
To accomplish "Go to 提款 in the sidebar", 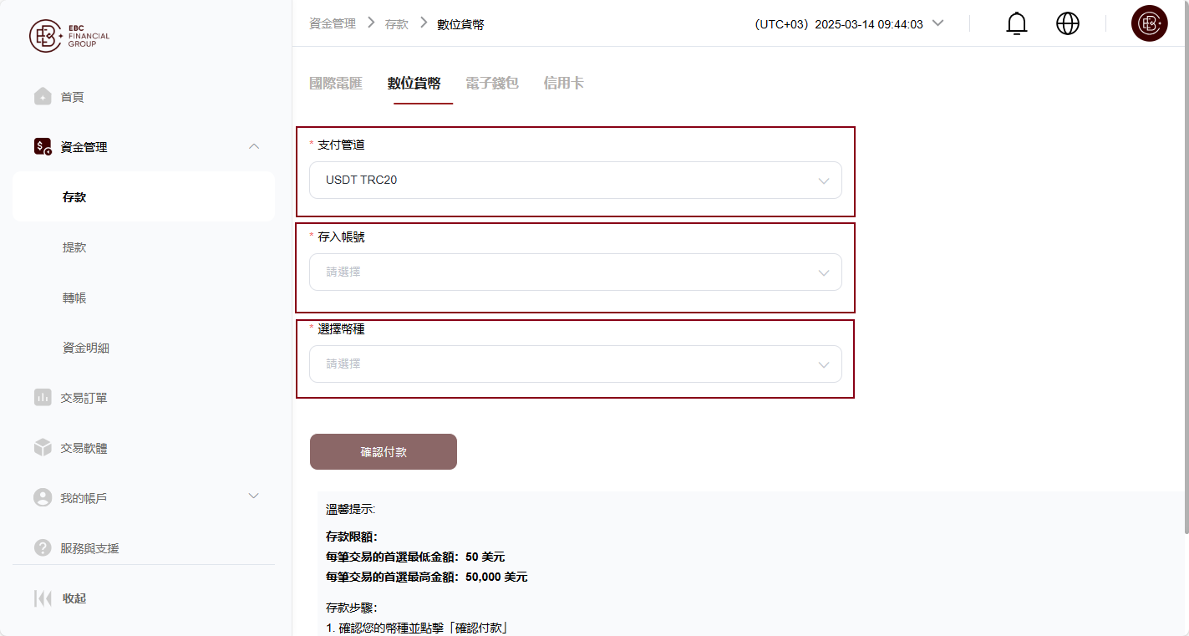I will point(74,247).
